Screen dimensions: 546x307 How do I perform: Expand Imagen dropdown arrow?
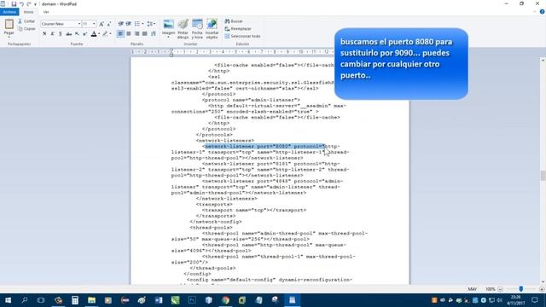point(169,36)
